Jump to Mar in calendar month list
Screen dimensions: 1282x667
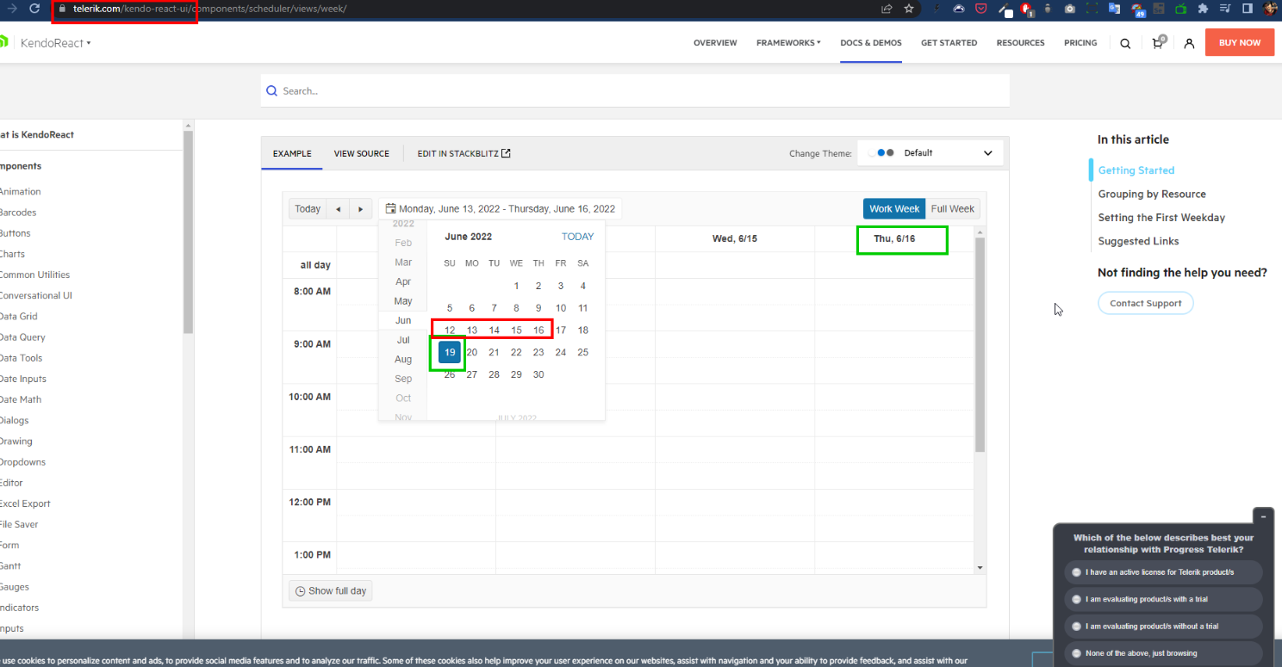pyautogui.click(x=403, y=262)
